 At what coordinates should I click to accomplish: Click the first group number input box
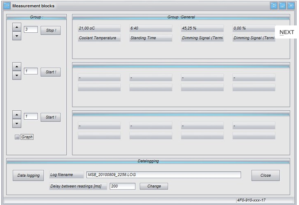tap(31, 30)
